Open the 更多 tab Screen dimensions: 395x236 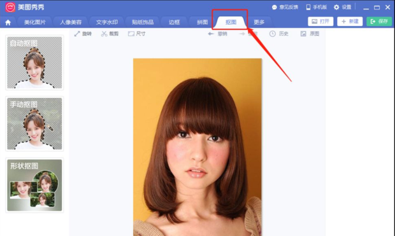coord(259,22)
